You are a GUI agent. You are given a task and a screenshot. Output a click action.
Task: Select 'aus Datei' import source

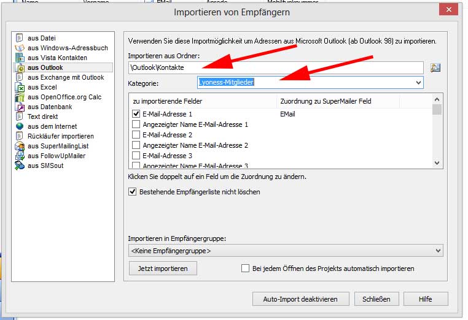[42, 38]
